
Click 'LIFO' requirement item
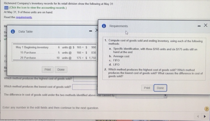pyautogui.click(x=116, y=65)
